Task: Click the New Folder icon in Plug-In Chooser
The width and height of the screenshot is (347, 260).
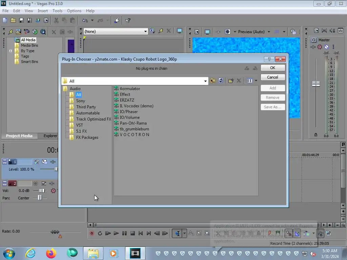Action: click(x=231, y=81)
